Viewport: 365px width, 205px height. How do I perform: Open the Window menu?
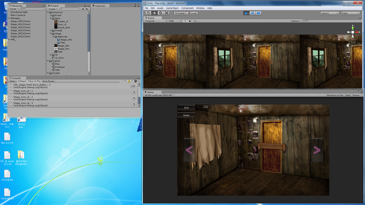[200, 8]
